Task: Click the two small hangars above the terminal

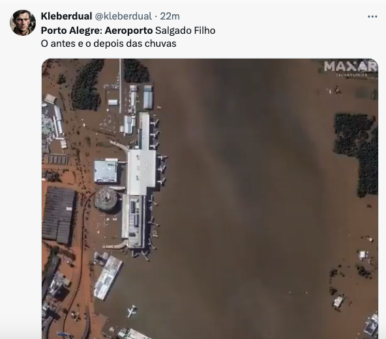Action: (141, 96)
